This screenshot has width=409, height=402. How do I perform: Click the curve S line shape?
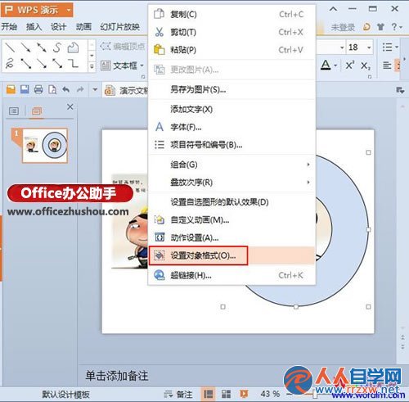tap(57, 47)
